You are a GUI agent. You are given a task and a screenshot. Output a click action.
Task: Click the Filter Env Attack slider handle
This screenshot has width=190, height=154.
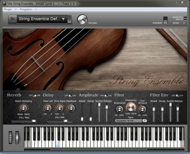coord(154,109)
